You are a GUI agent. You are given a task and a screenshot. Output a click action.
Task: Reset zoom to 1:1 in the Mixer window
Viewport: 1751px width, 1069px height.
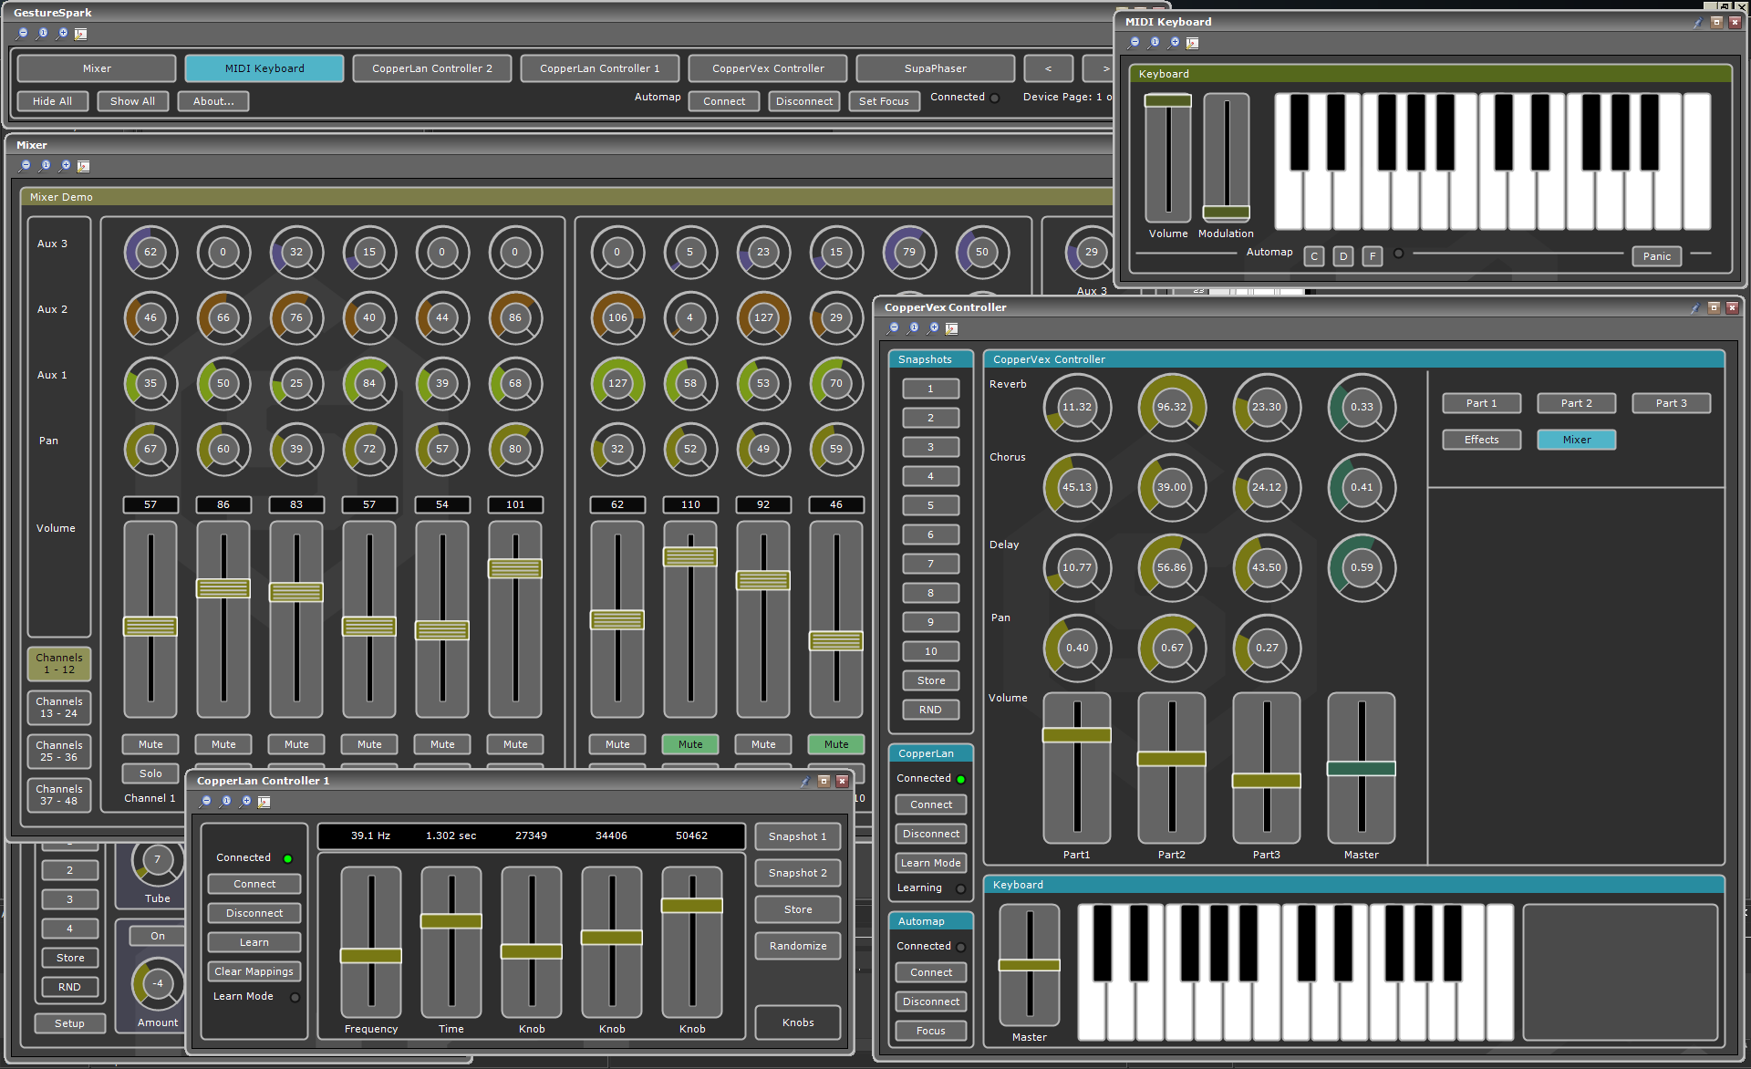(45, 166)
